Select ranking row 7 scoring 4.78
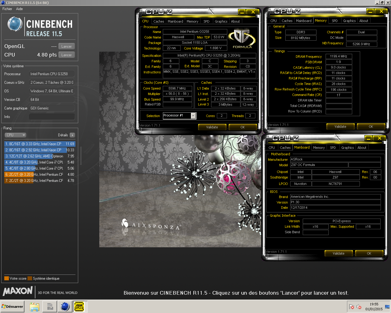 coord(40,181)
